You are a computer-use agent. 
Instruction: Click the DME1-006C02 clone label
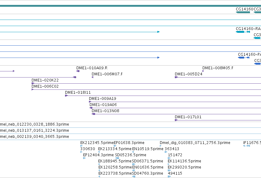45,86
